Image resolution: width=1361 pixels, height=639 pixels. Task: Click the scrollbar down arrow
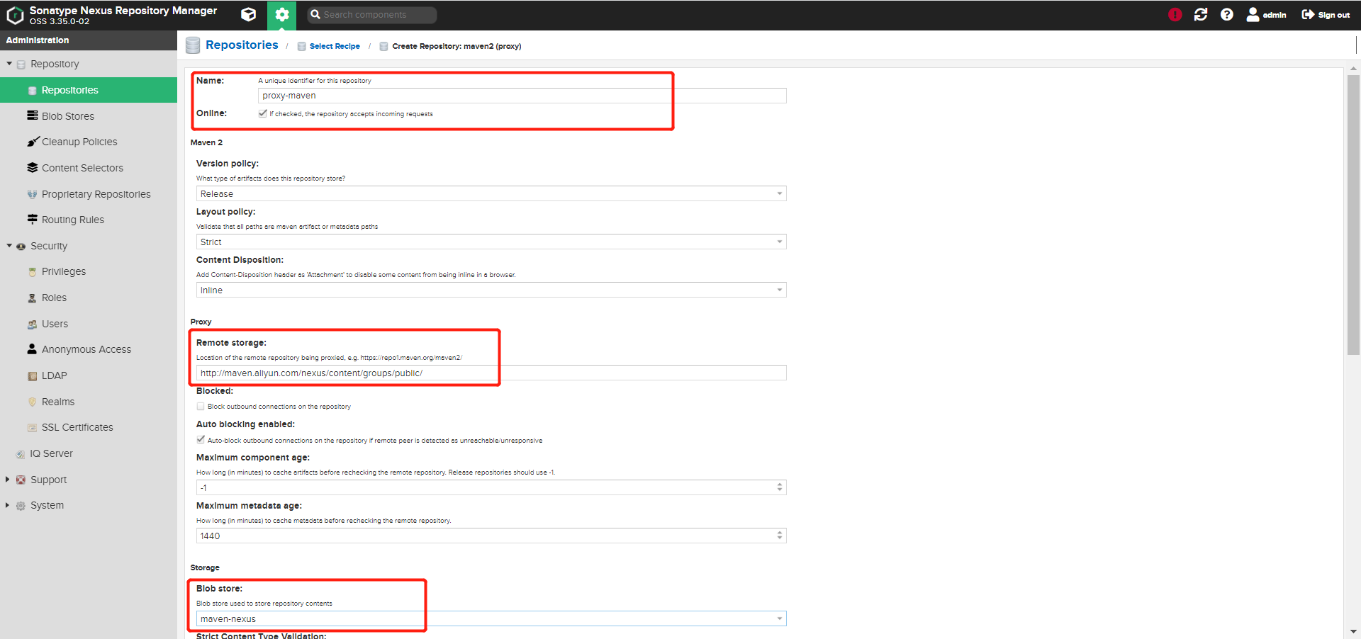[1353, 631]
